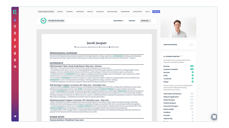Switch to the Summary tab
The width and height of the screenshot is (229, 128).
click(x=70, y=12)
